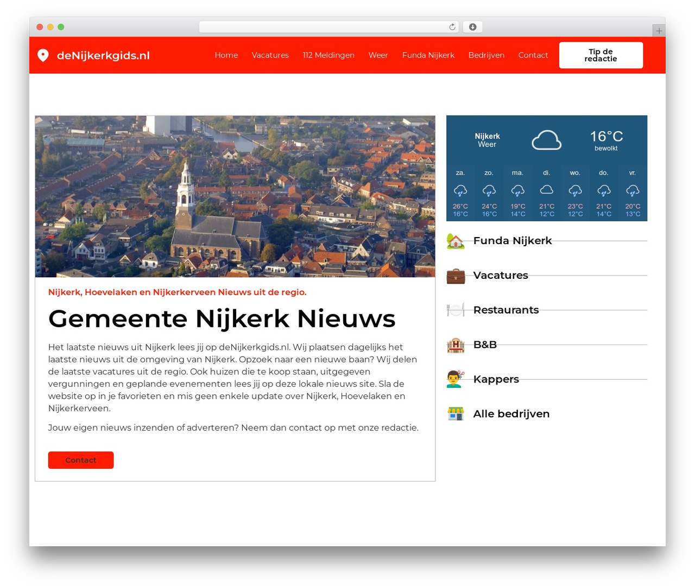Click the 19°C ma. high temperature
The height and width of the screenshot is (588, 695).
coord(518,206)
